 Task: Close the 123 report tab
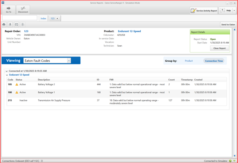(57, 18)
